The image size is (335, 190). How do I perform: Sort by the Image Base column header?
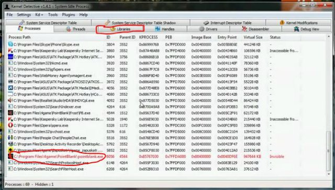pos(201,37)
